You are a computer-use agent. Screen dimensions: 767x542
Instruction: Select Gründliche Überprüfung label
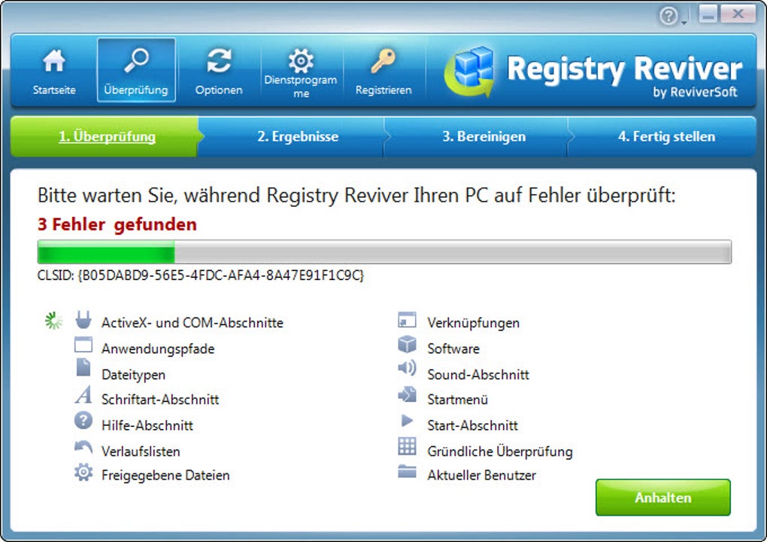tap(500, 452)
